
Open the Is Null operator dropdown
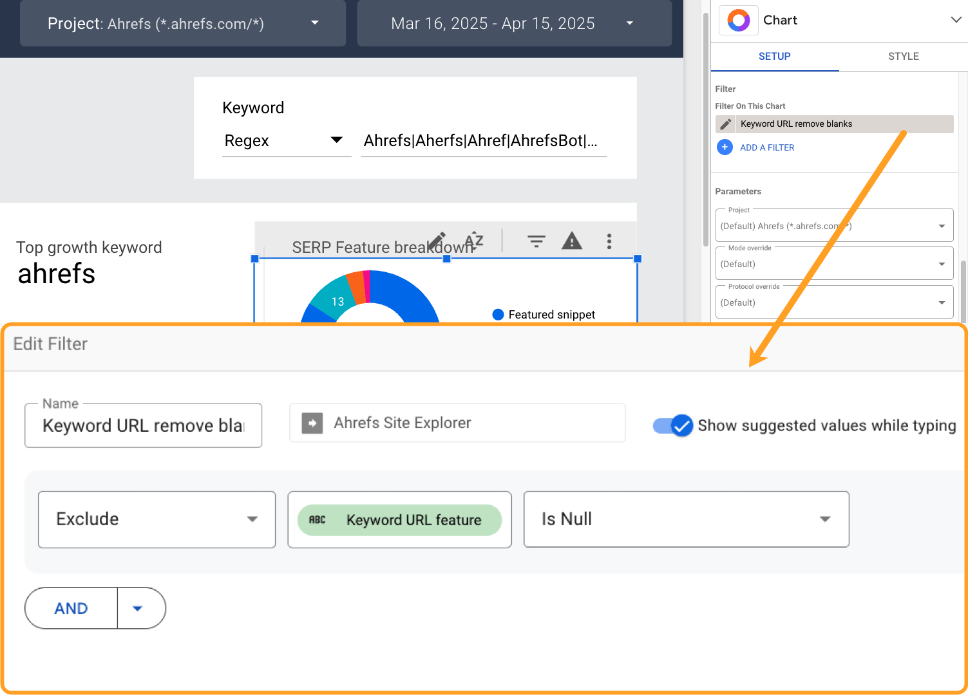click(x=824, y=519)
